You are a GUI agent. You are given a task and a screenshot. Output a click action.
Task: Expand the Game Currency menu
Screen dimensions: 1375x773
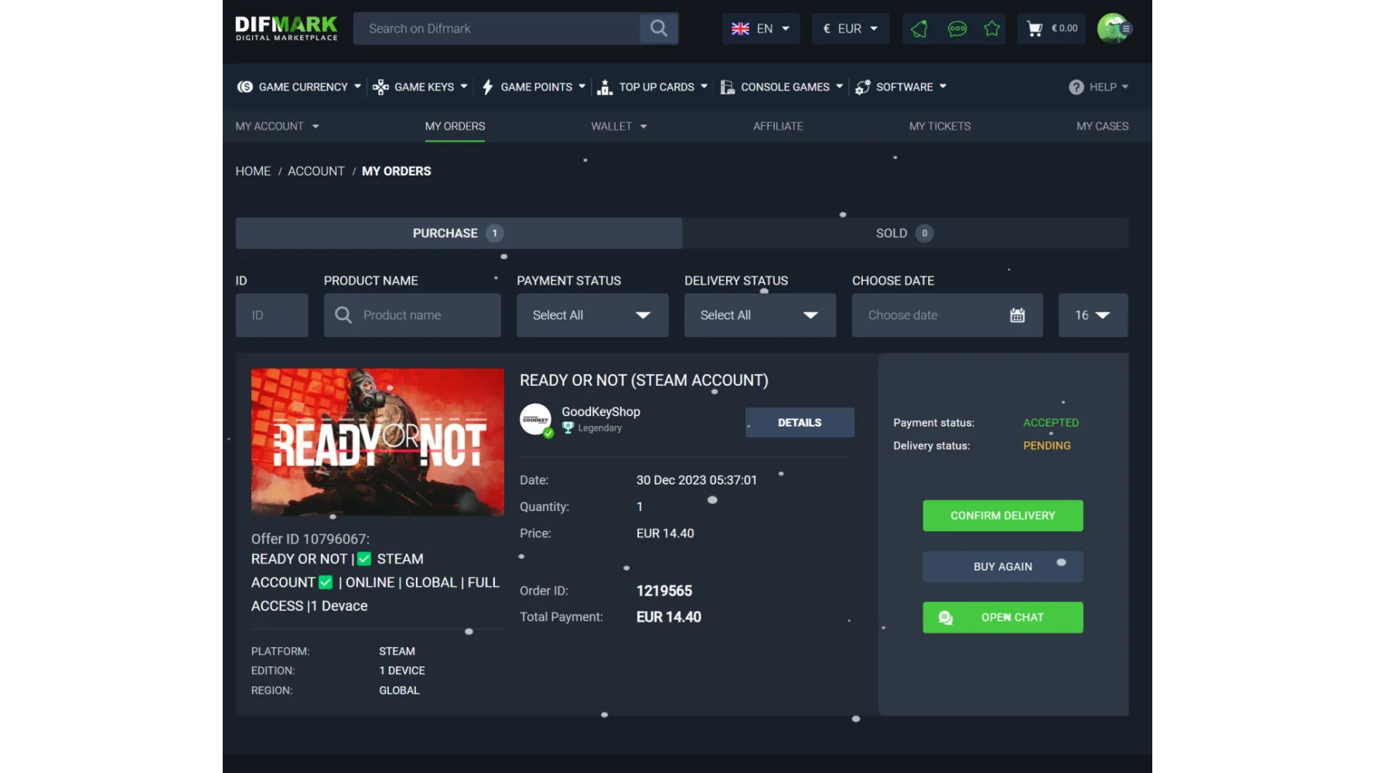[x=299, y=87]
